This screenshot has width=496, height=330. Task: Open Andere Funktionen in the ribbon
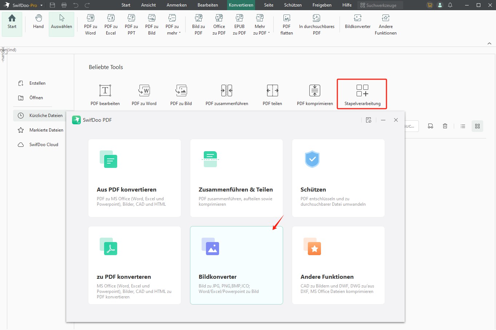tap(386, 24)
